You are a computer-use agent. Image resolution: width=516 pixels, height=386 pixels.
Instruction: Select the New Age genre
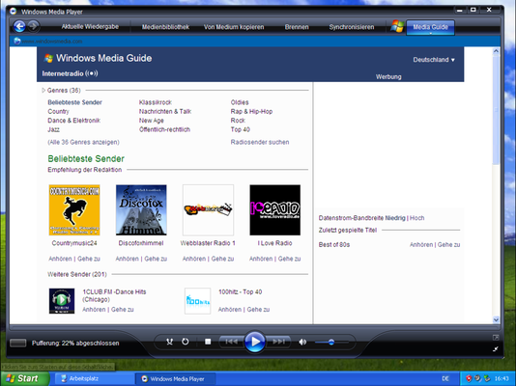[152, 121]
